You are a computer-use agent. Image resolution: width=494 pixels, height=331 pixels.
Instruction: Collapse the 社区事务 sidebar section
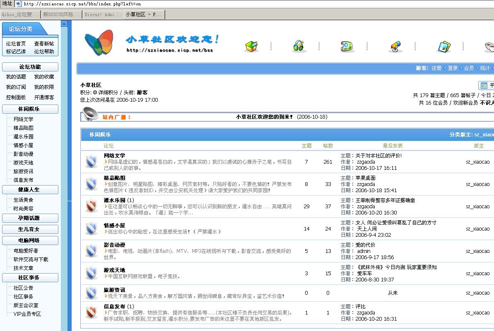pyautogui.click(x=30, y=278)
